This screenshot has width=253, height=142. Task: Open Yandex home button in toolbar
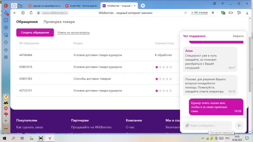(x=23, y=13)
